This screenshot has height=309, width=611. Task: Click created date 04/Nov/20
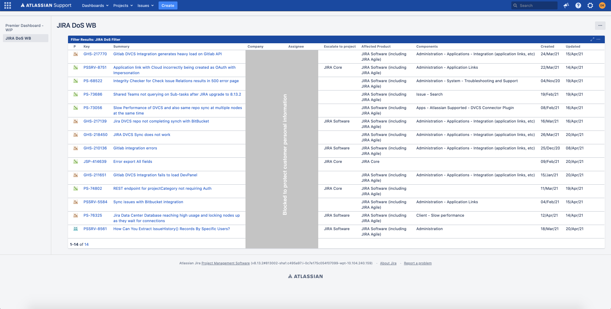click(x=550, y=81)
